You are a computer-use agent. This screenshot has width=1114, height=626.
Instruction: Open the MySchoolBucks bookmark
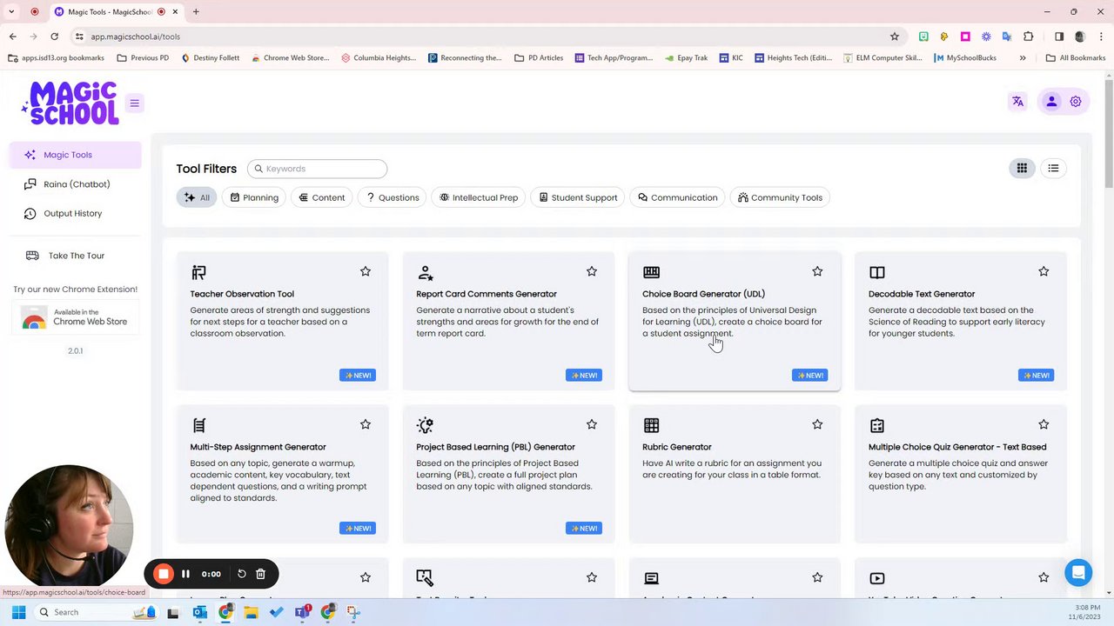point(965,58)
